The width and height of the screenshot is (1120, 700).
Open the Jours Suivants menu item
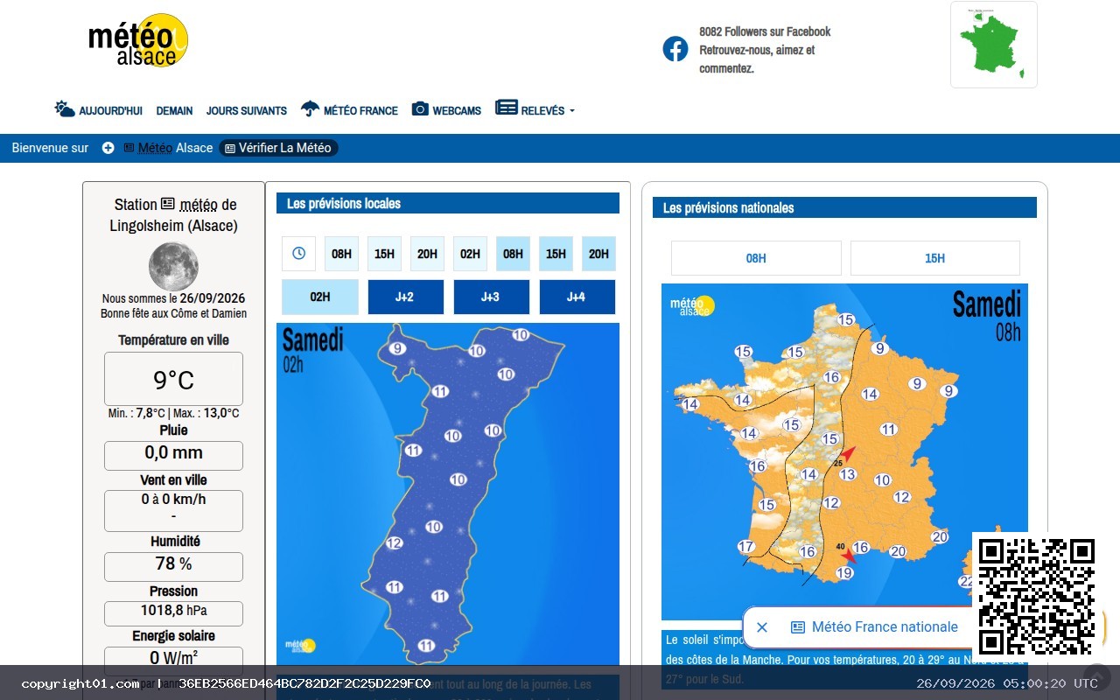(x=247, y=111)
